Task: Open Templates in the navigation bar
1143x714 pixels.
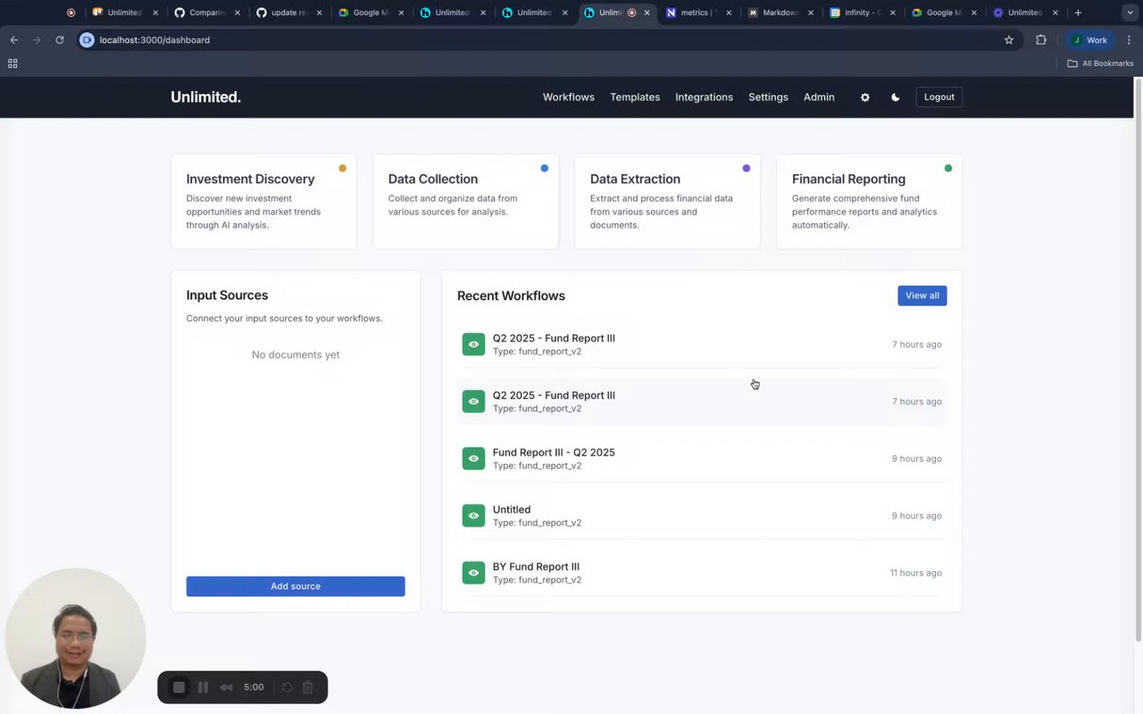Action: pos(635,97)
